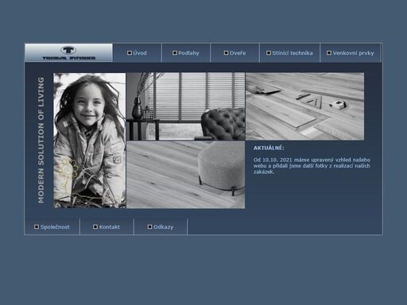Click square bullet icon beside Kontakt
407x305 pixels.
click(95, 227)
